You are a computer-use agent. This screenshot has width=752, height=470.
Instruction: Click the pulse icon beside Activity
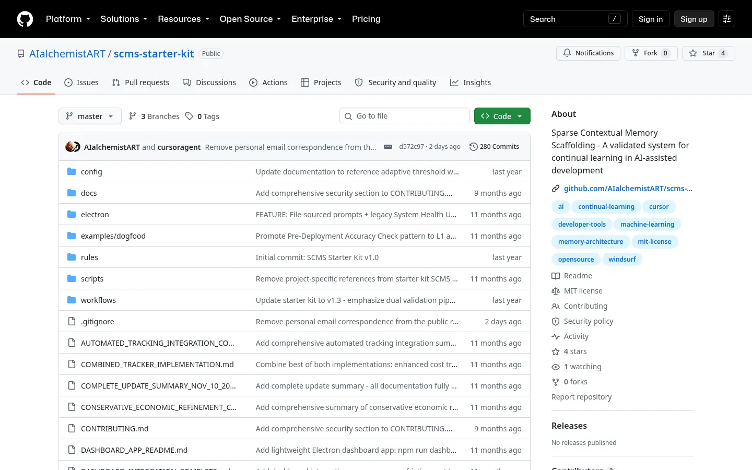[x=556, y=336]
